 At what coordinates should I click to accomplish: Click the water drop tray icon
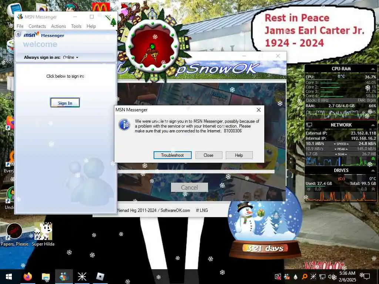(296, 277)
